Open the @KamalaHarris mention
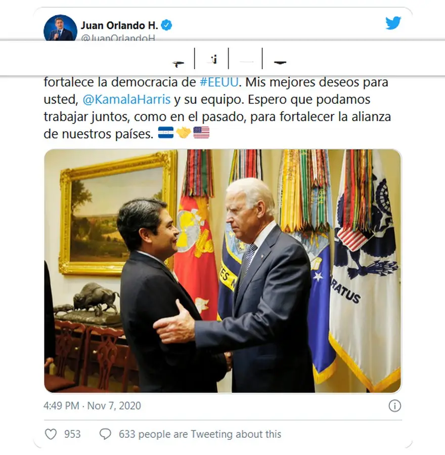 coord(127,100)
